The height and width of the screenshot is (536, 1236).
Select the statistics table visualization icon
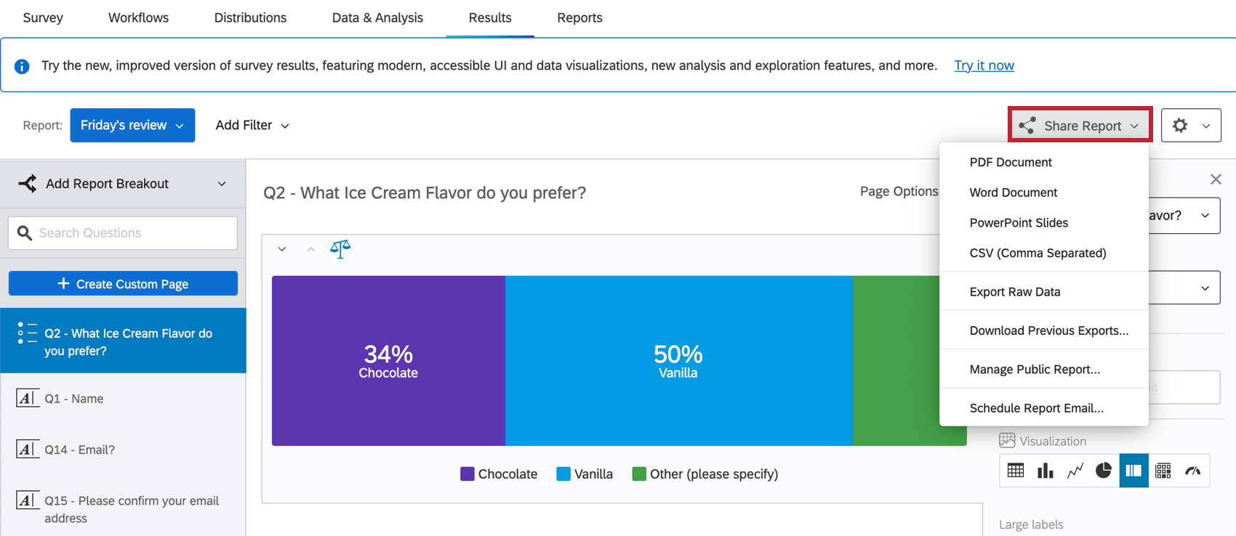pos(1163,471)
